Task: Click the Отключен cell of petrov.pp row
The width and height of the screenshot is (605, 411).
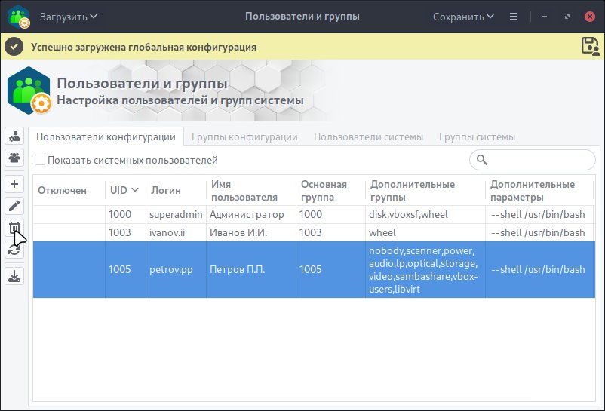Action: point(69,269)
